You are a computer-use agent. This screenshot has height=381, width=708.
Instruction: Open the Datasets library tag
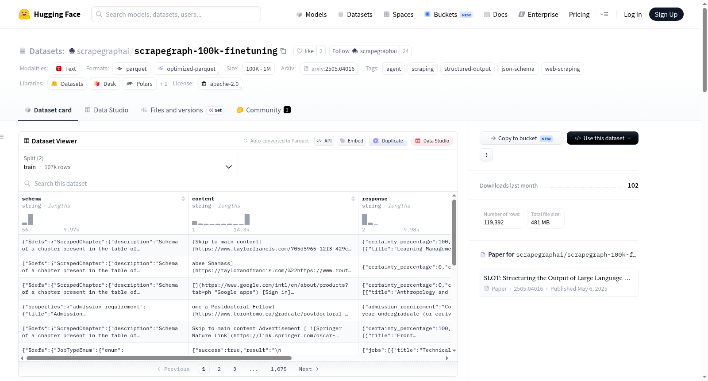coord(67,84)
